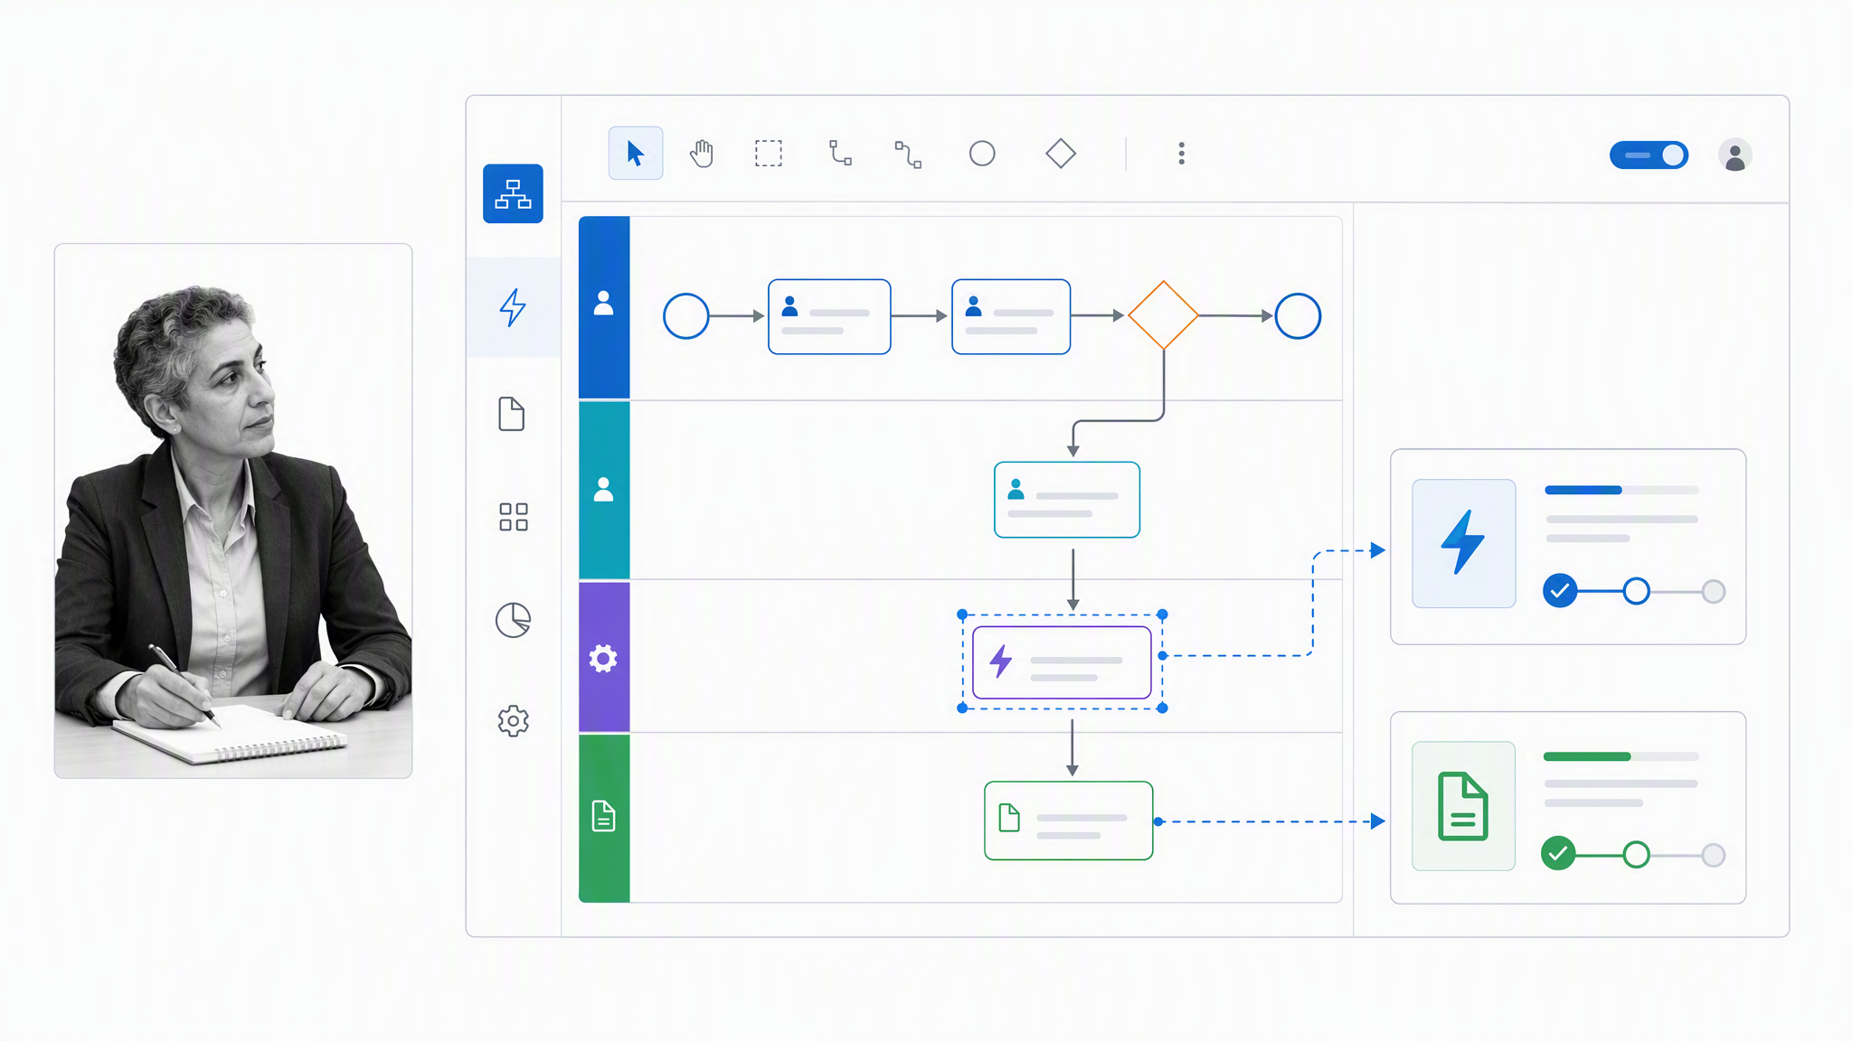Click the gray last step in document card
1852x1041 pixels.
point(1714,855)
